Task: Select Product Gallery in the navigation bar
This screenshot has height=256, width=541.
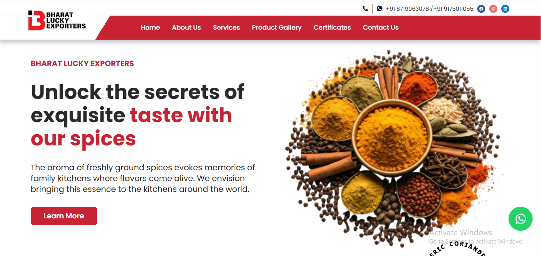Action: pyautogui.click(x=277, y=28)
